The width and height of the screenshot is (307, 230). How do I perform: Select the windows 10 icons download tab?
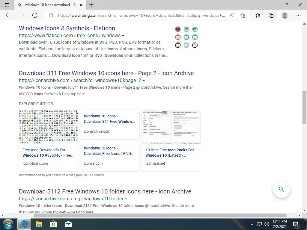pos(50,5)
